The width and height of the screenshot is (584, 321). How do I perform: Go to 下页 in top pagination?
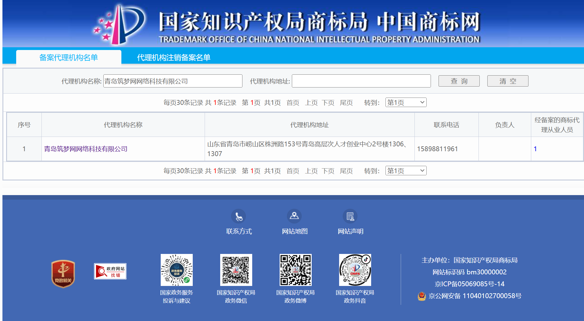[x=328, y=103]
